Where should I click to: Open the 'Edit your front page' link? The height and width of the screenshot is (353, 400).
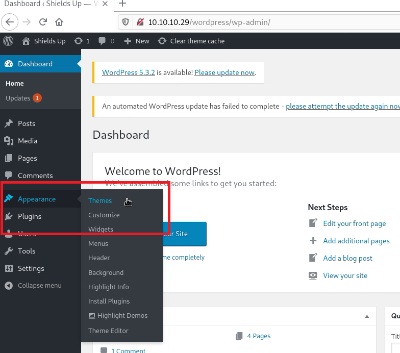pyautogui.click(x=354, y=223)
